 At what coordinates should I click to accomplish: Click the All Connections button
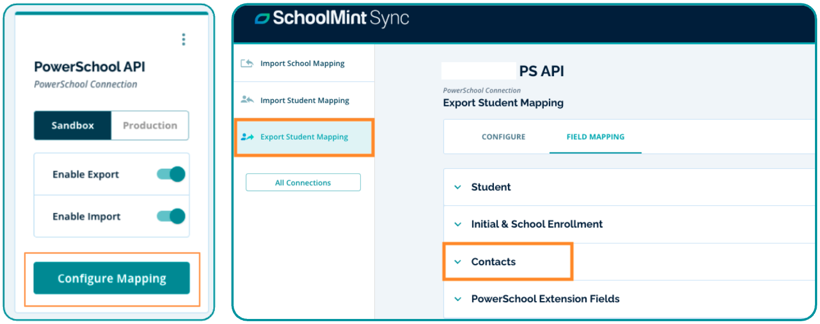click(303, 183)
